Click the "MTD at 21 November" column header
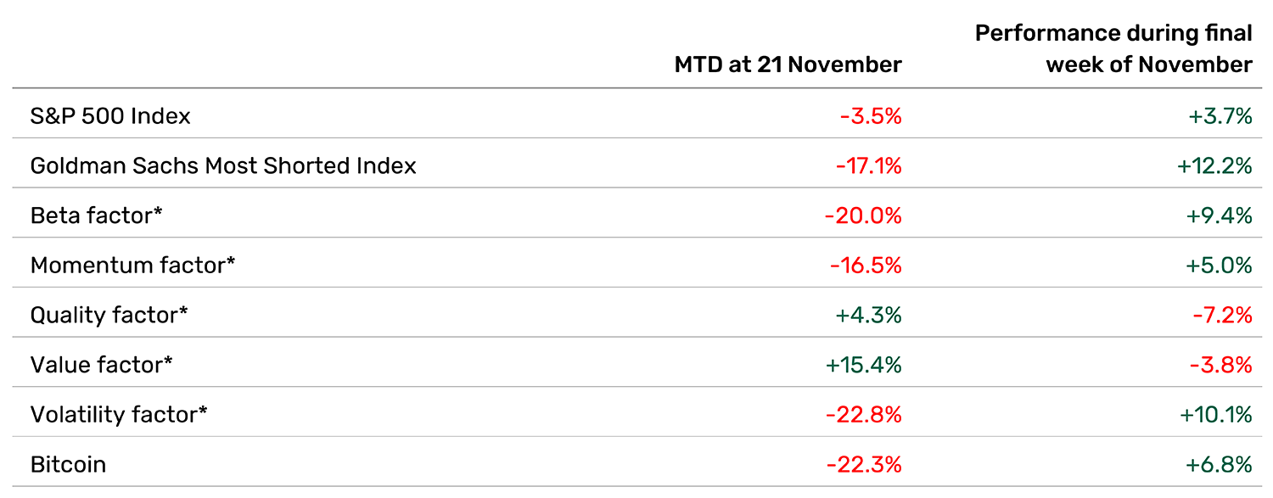This screenshot has width=1273, height=498. pyautogui.click(x=788, y=64)
